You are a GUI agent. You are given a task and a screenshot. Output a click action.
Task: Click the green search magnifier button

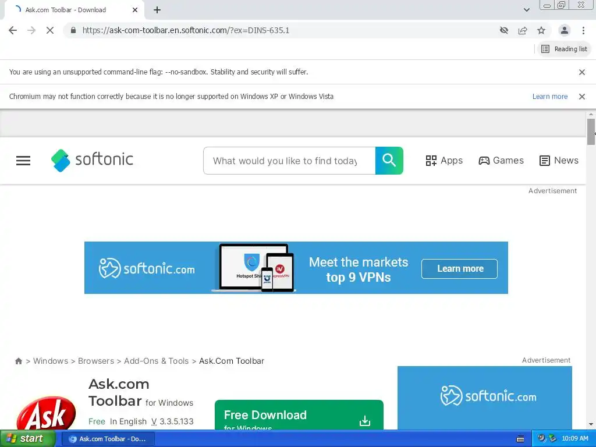pos(389,161)
